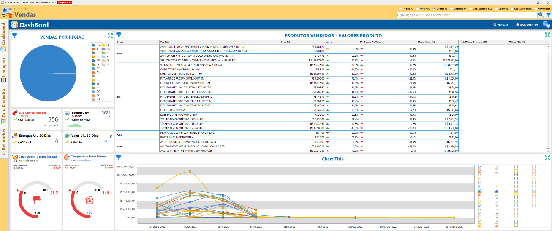The height and width of the screenshot is (231, 552).
Task: Click the filter funnel beside the search icon
Action: click(x=548, y=15)
